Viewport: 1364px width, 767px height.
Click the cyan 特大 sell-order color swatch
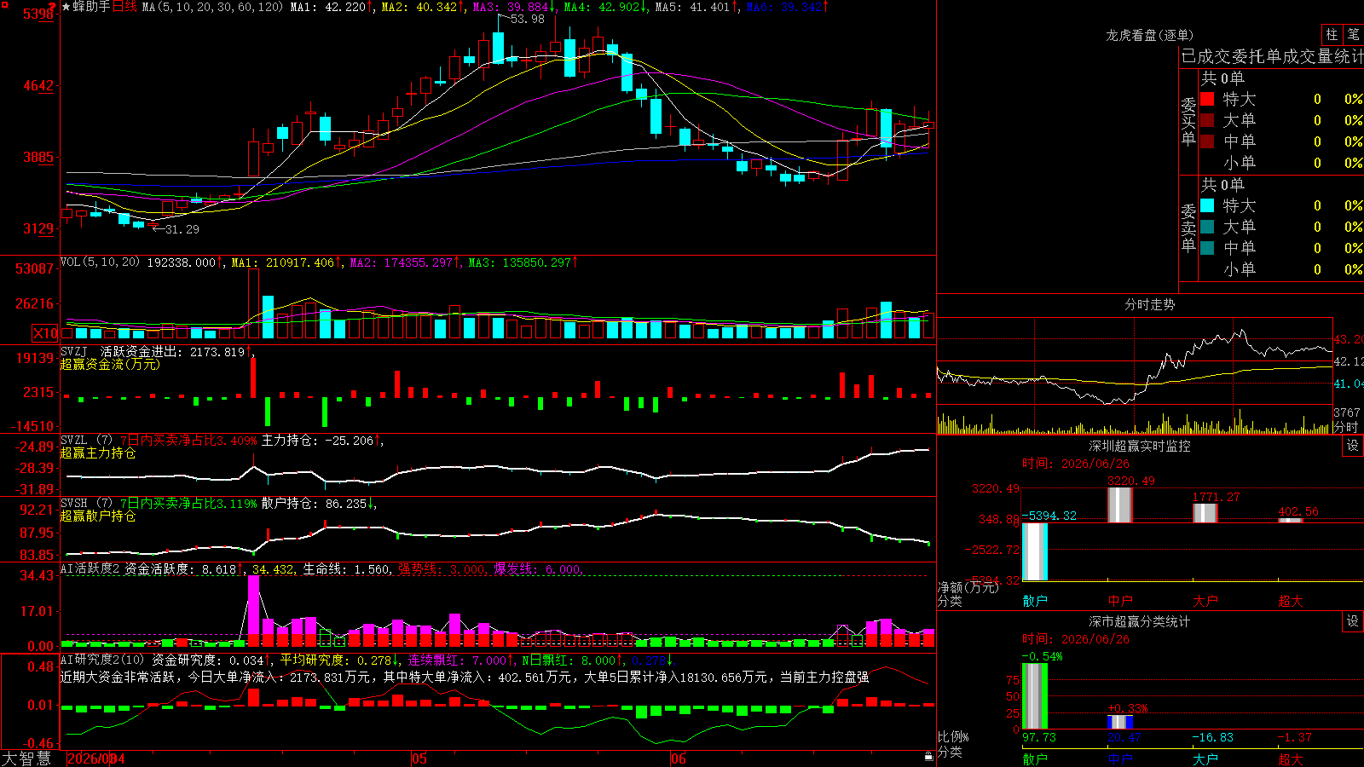point(1207,205)
